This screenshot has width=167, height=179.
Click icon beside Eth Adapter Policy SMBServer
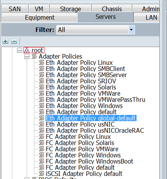pyautogui.click(x=42, y=75)
